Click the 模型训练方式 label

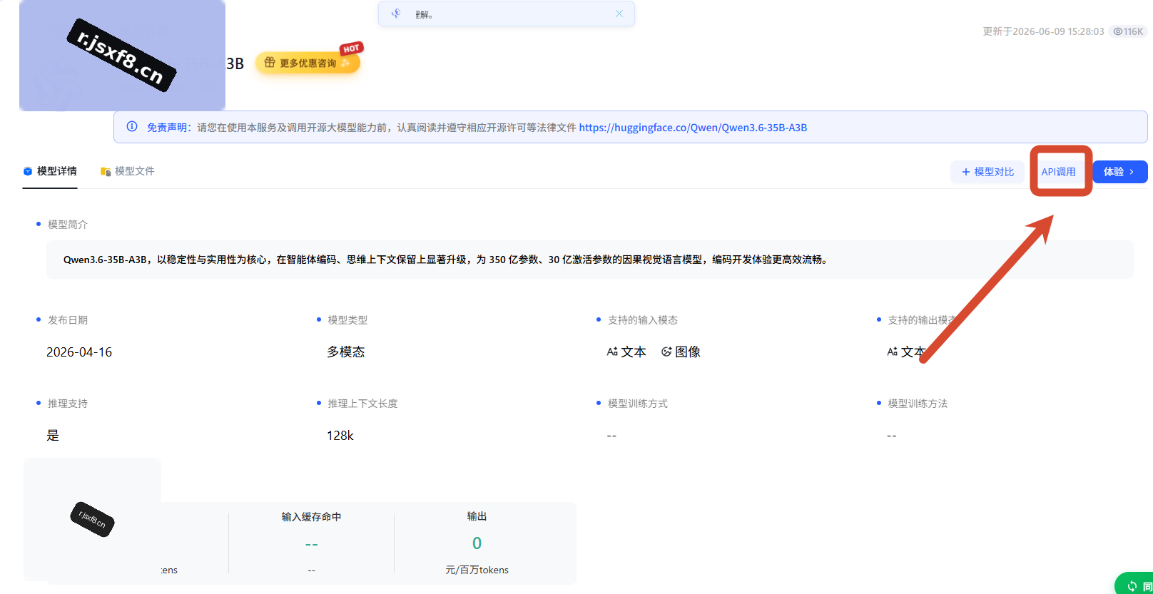[x=638, y=404]
